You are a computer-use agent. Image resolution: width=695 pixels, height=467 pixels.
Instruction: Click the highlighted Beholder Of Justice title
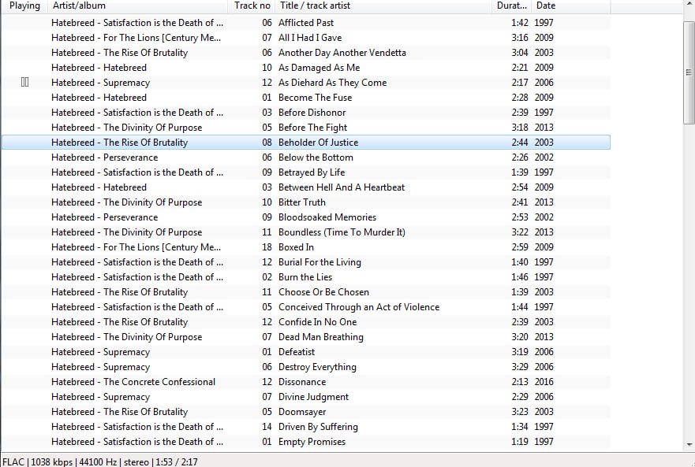point(318,143)
